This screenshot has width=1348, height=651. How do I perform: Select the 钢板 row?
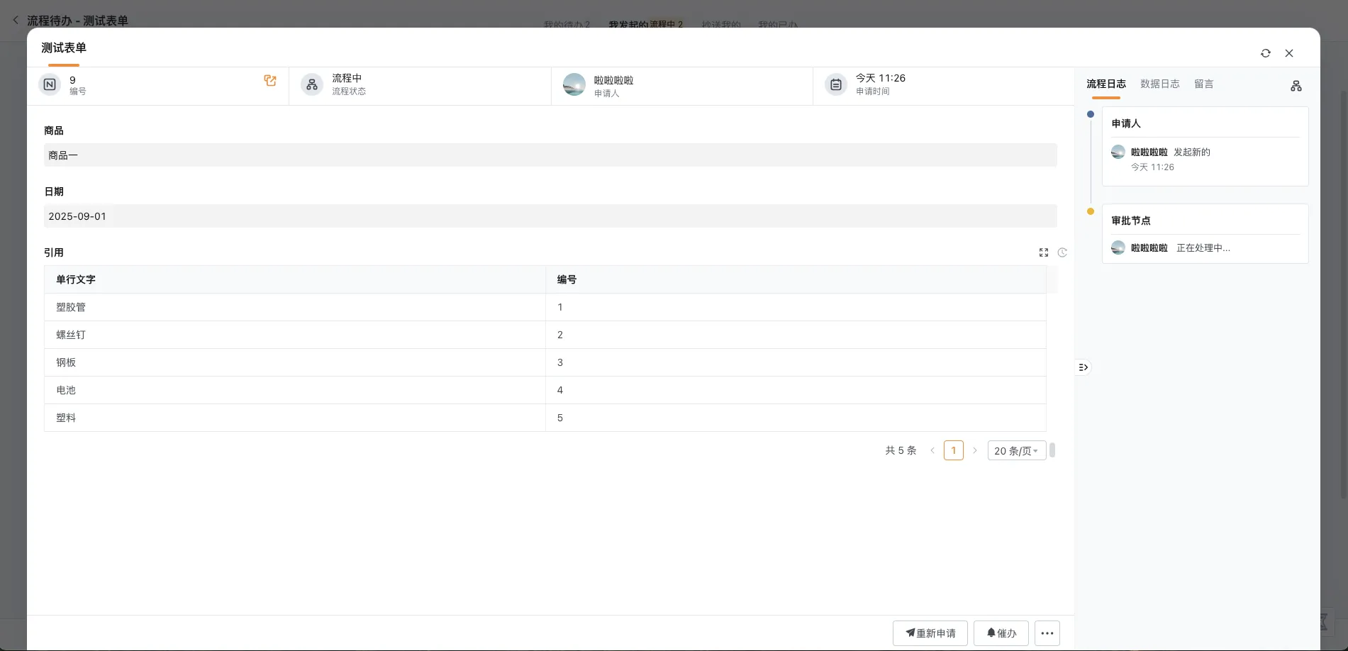[x=545, y=362]
